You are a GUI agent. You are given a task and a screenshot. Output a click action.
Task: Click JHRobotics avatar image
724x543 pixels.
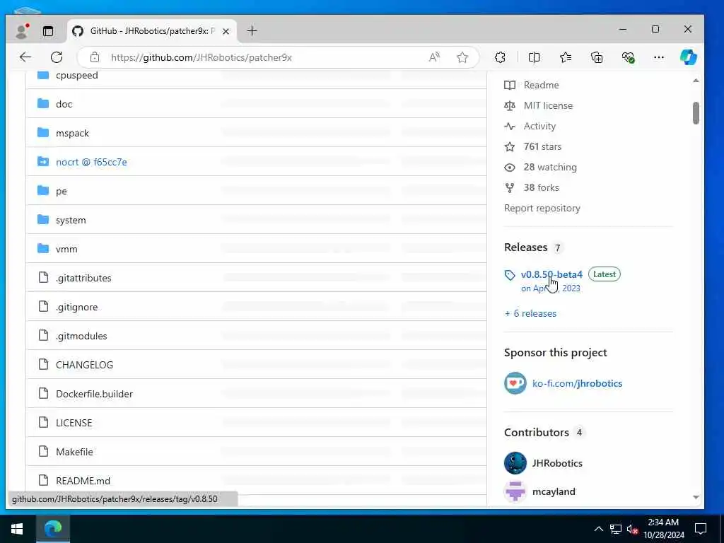pyautogui.click(x=515, y=463)
